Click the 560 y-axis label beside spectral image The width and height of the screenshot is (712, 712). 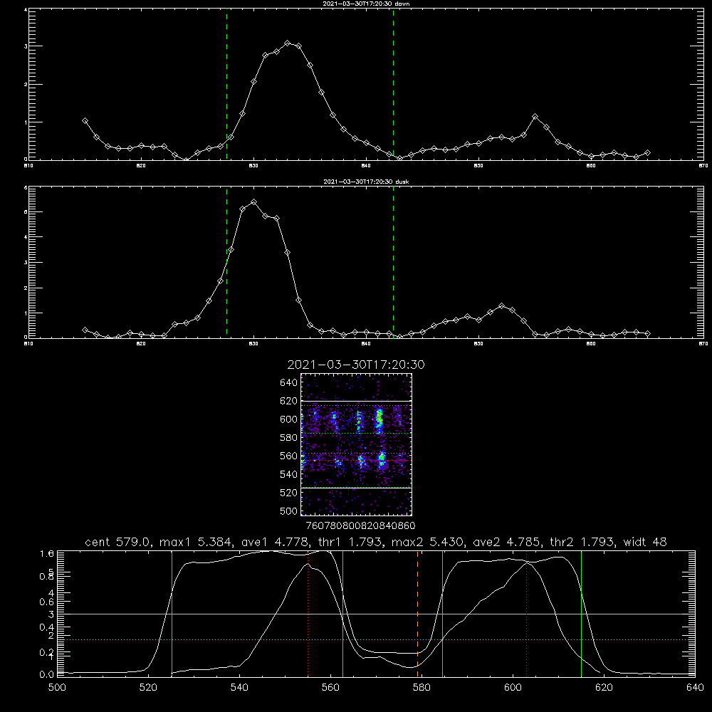click(x=288, y=456)
